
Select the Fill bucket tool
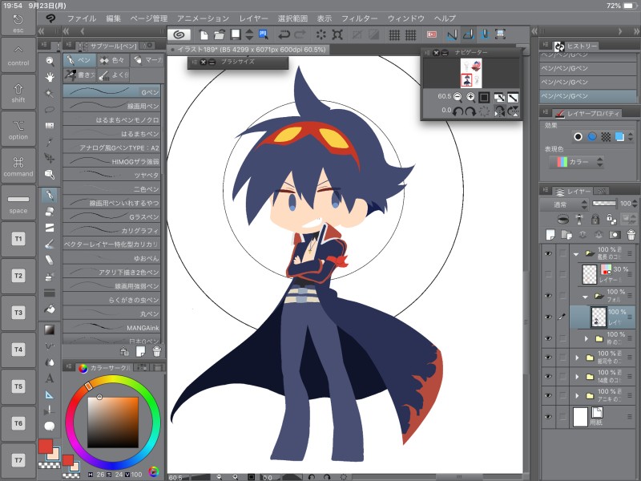(x=50, y=309)
